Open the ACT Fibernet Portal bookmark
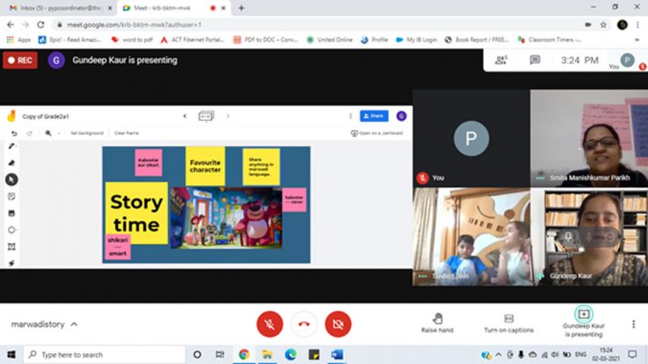Image resolution: width=648 pixels, height=364 pixels. tap(192, 40)
